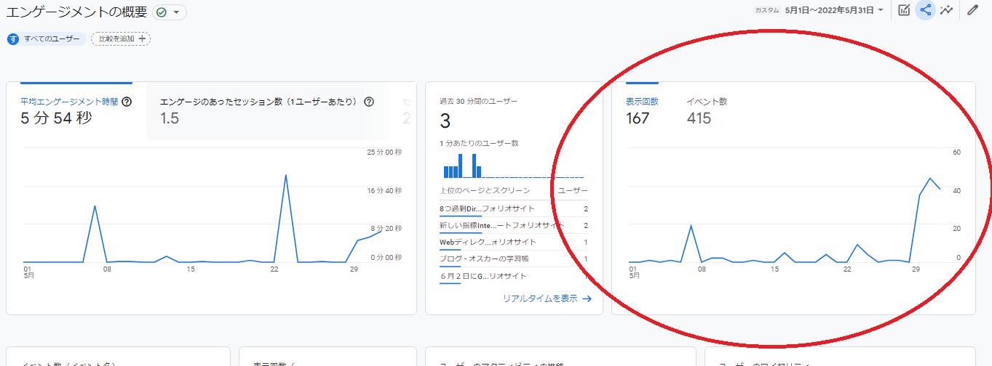The height and width of the screenshot is (366, 992).
Task: Click the share report icon
Action: pos(925,10)
